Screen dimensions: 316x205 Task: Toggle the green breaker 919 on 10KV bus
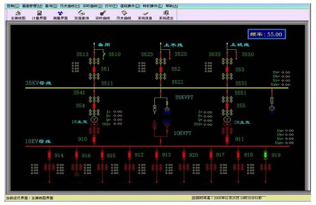click(265, 155)
